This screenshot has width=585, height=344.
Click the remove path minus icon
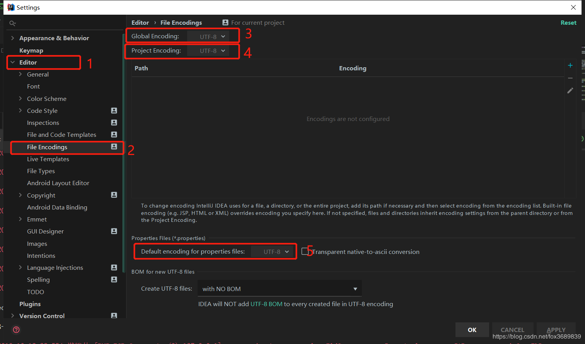(570, 78)
